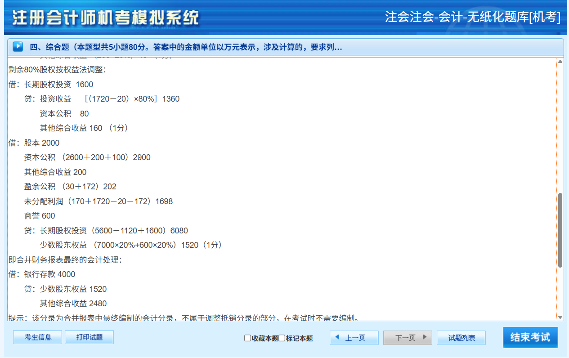Click the 即合并财务报表最终的会计处理 line
The width and height of the screenshot is (569, 358).
(x=65, y=260)
